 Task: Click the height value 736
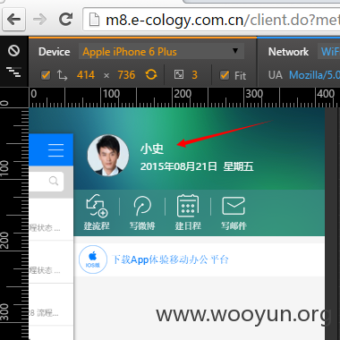126,75
